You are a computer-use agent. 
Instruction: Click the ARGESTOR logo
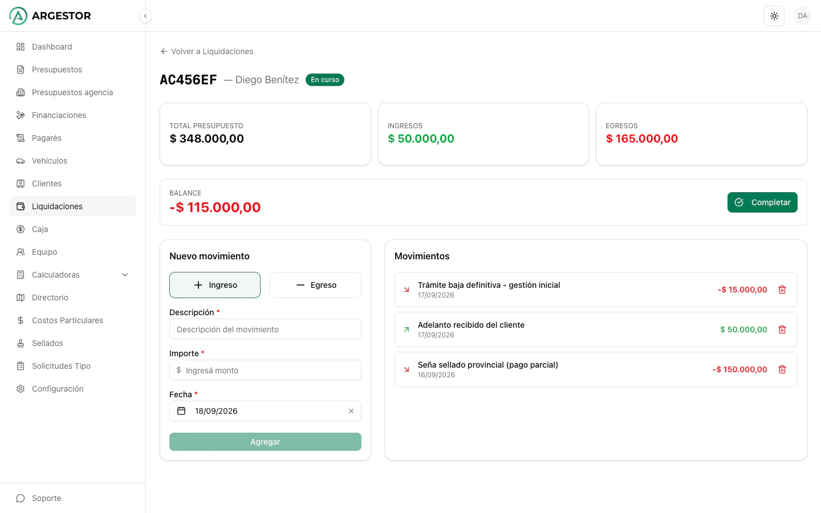point(50,16)
